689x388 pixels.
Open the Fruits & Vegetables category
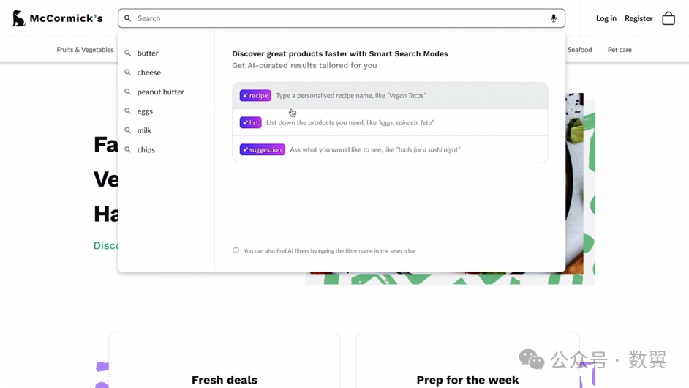point(85,50)
